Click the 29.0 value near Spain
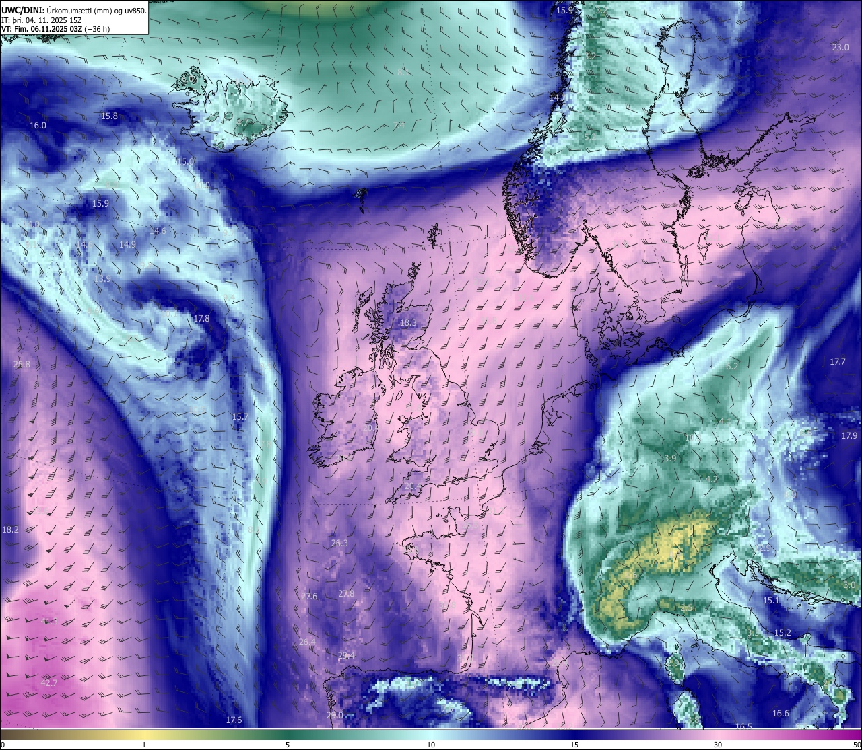 [x=335, y=716]
